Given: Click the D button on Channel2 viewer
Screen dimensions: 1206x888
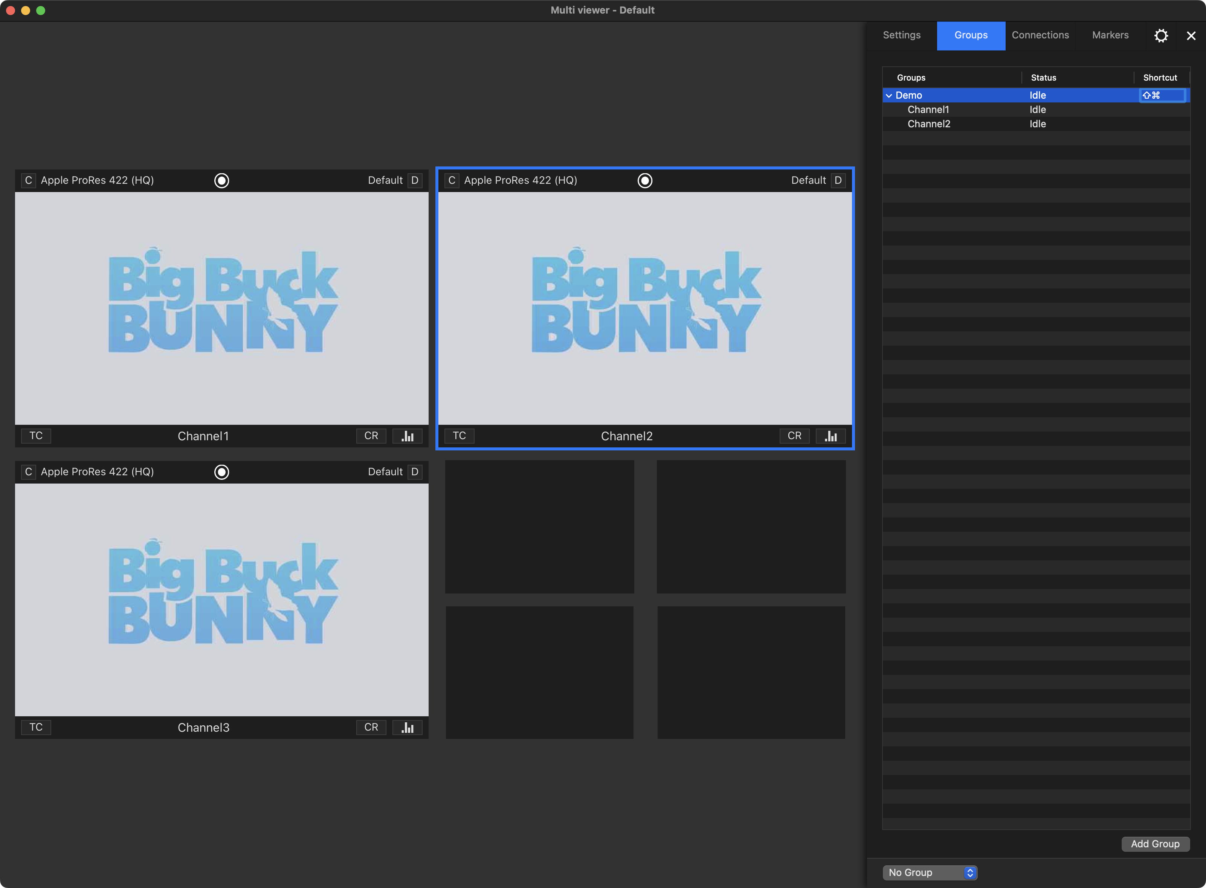Looking at the screenshot, I should [838, 181].
